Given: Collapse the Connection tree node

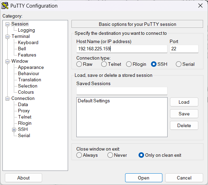Looking at the screenshot, I should (x=8, y=99).
